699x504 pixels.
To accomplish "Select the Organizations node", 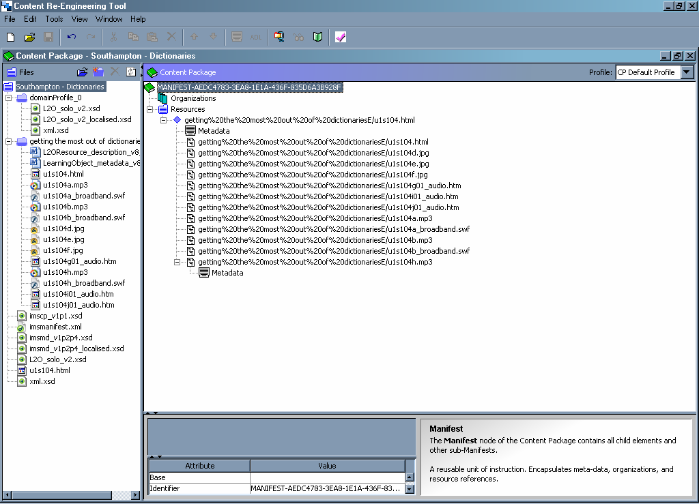I will click(x=193, y=98).
